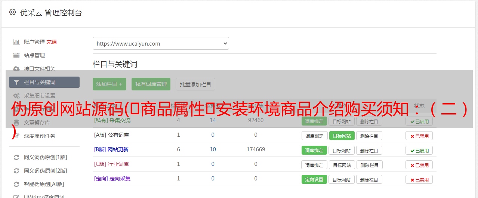
Task: Click 删除栏目 in the 行业词库 row
Action: pyautogui.click(x=369, y=165)
